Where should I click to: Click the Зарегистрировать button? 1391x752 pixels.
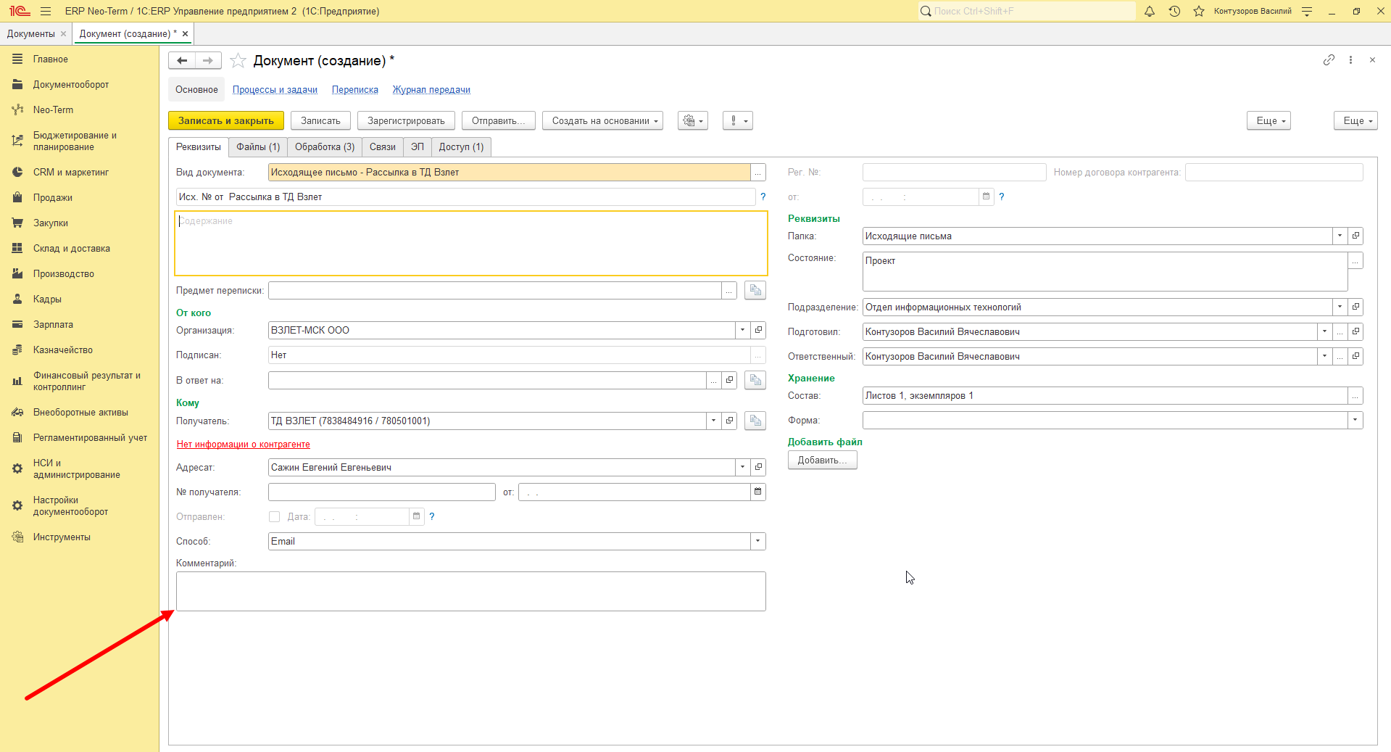point(406,120)
